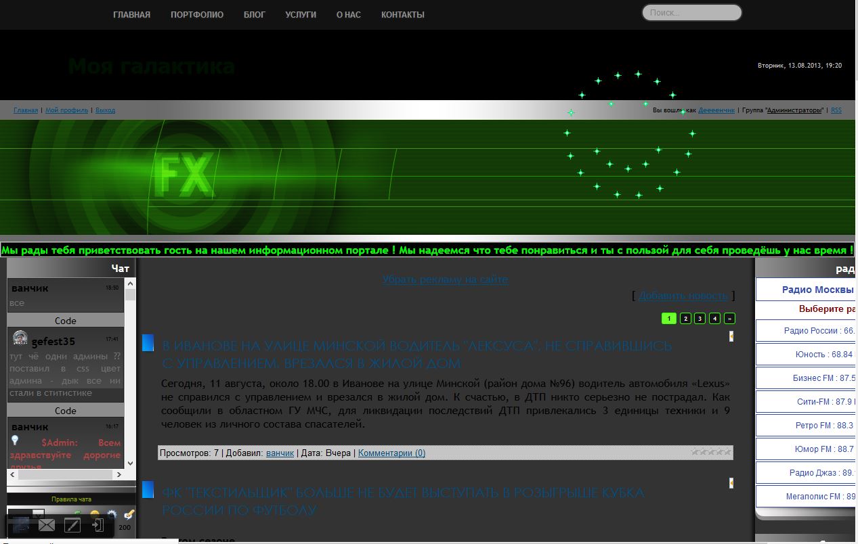858x544 pixels.
Task: Rate the first news with the stars
Action: pyautogui.click(x=710, y=452)
